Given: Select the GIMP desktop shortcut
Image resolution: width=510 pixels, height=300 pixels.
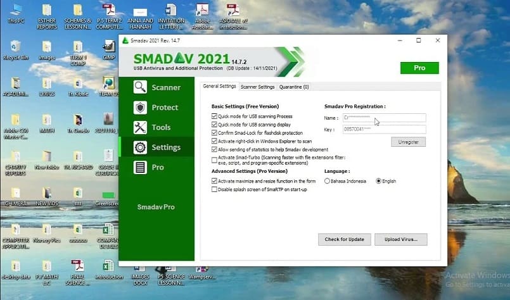Looking at the screenshot, I should pyautogui.click(x=108, y=51).
